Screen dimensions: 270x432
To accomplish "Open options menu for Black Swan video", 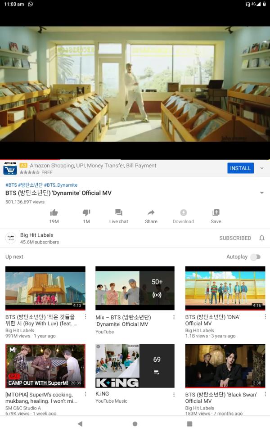I will [x=265, y=394].
